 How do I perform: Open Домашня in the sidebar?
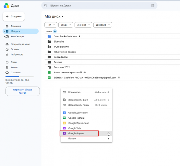[20, 26]
